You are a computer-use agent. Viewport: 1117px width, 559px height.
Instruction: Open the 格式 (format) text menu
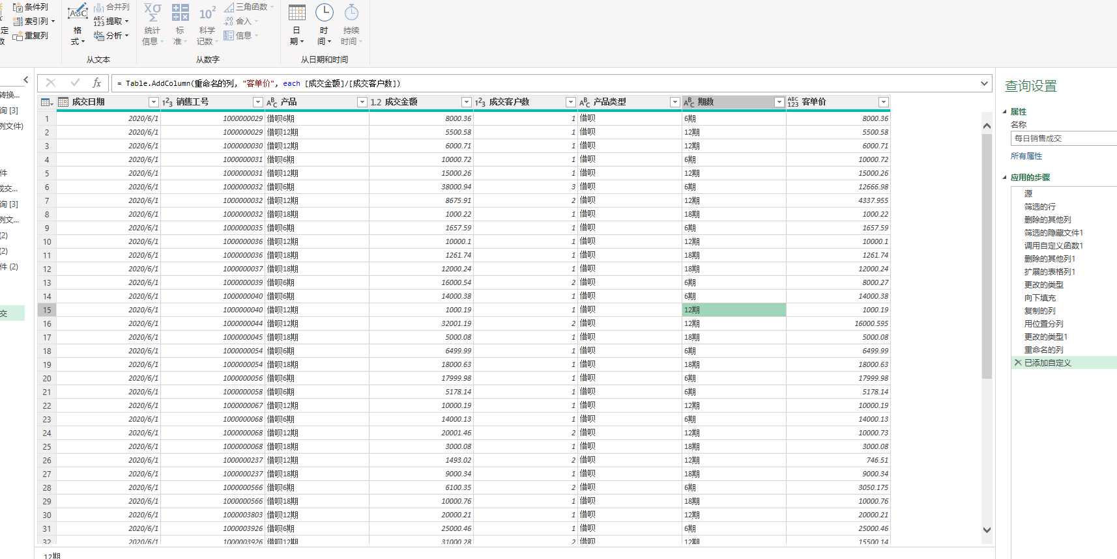pyautogui.click(x=78, y=24)
